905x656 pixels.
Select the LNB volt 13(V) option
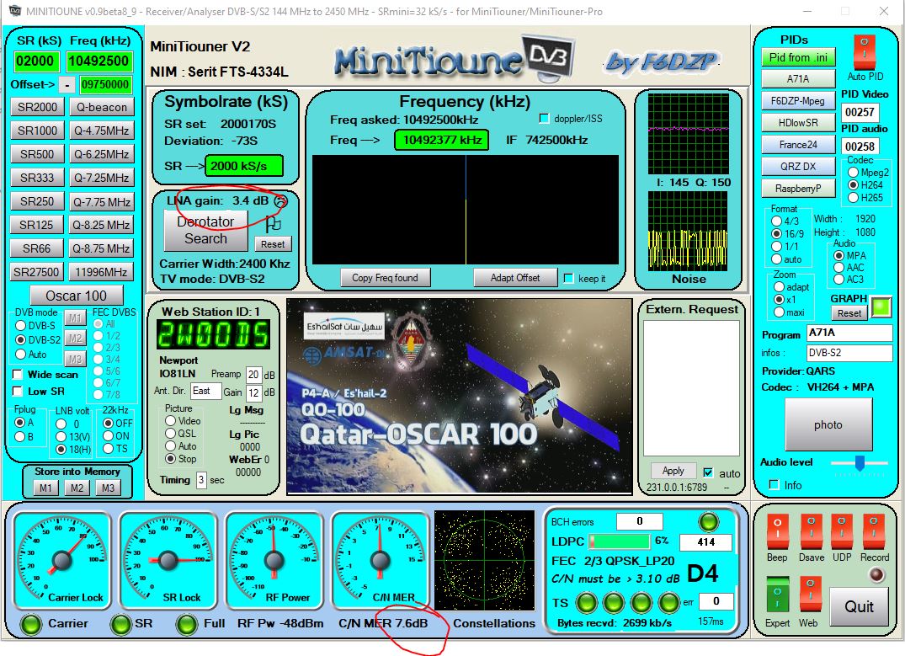point(61,436)
